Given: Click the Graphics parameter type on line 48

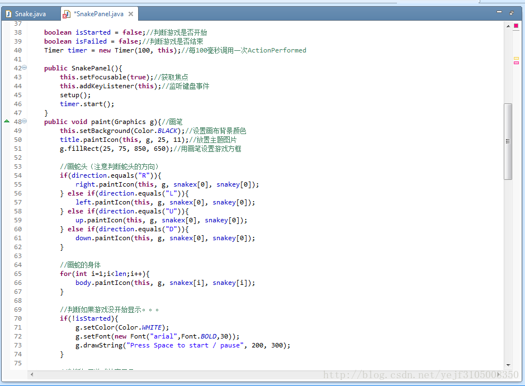Looking at the screenshot, I should coord(130,122).
